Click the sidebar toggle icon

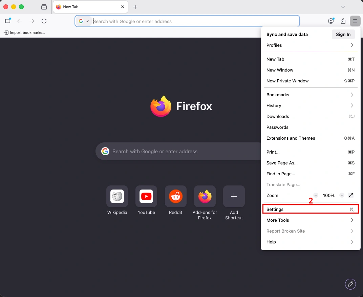click(x=8, y=21)
